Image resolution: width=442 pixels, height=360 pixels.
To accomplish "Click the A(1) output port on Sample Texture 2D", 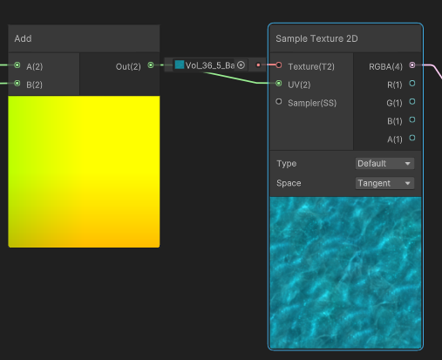I will [412, 138].
